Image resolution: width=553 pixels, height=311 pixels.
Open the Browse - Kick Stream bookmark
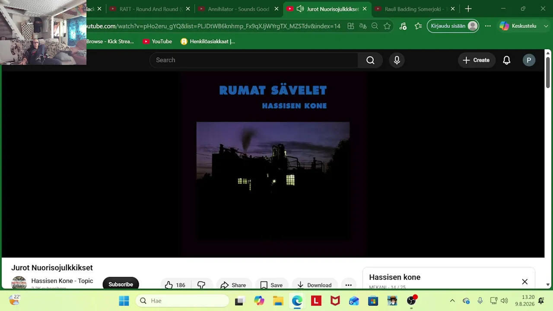[x=110, y=41]
